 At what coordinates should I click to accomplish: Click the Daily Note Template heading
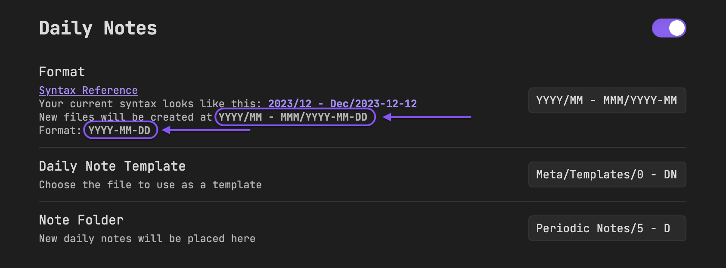click(112, 166)
